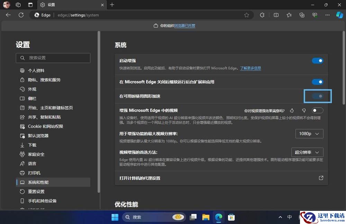Click thumbs down for video enhancement feedback

tap(304, 111)
